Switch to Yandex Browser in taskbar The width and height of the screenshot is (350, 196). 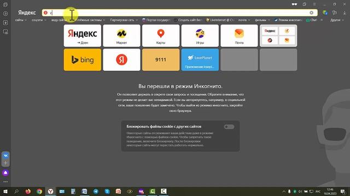pyautogui.click(x=51, y=191)
